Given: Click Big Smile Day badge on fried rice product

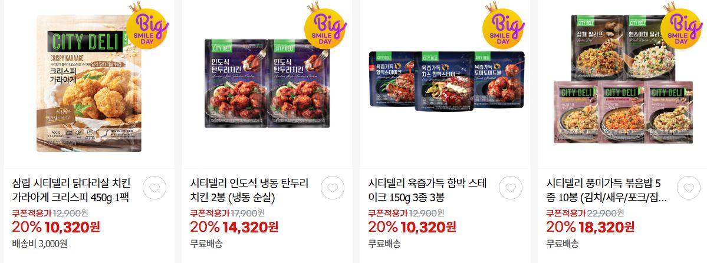Looking at the screenshot, I should [x=681, y=26].
